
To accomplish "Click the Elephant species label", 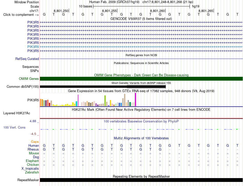I will 32,161.
